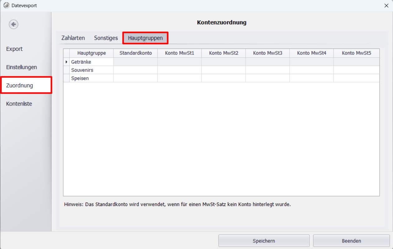Click the Konto MwSt4 cell for Souvenirs
Viewport: 393px width, 249px height.
pos(311,70)
